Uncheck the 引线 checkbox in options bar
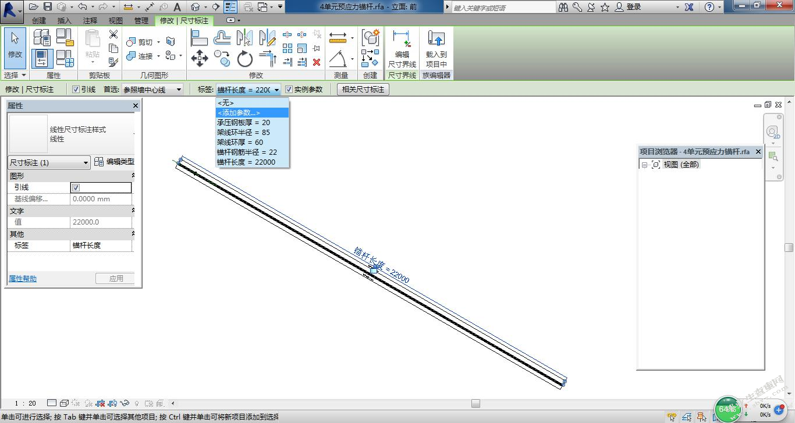Screen dimensions: 795x423 tap(76, 90)
